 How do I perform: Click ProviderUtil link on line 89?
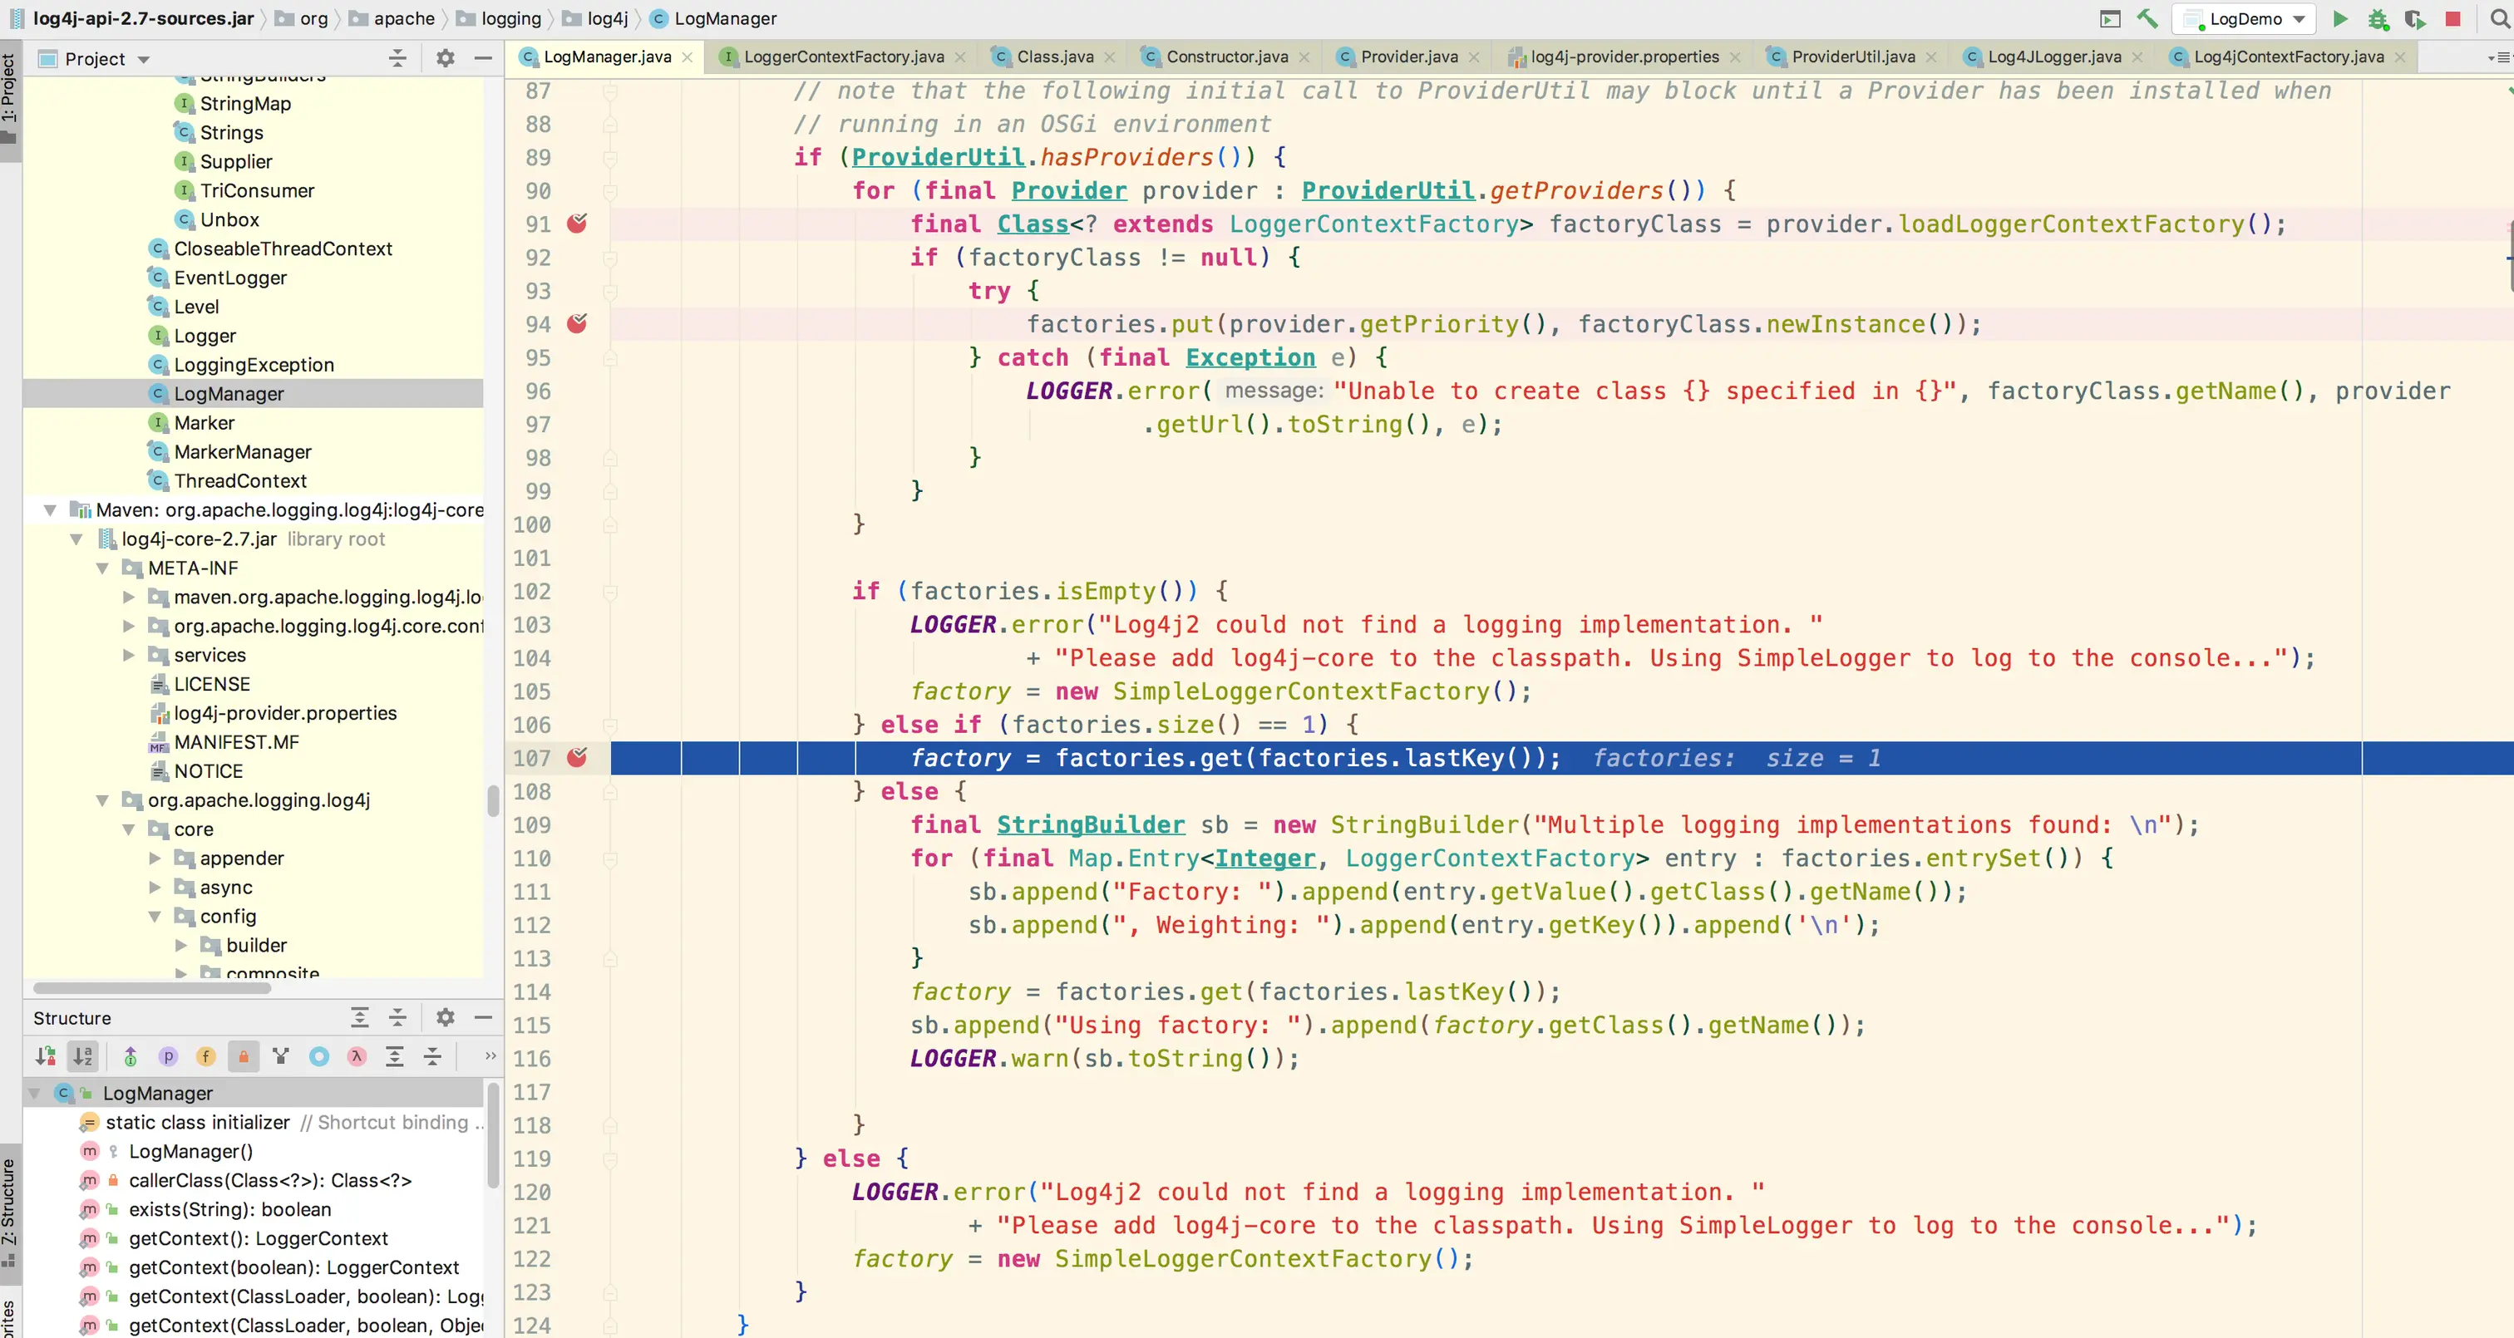pos(938,157)
